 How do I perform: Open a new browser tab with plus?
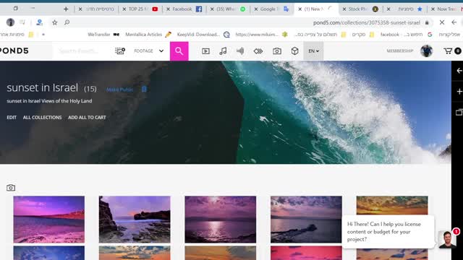click(x=66, y=9)
